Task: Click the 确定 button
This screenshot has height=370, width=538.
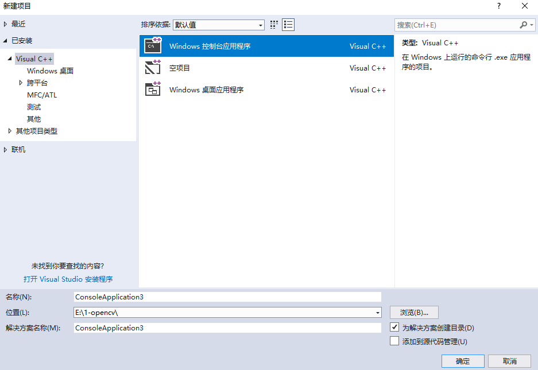Action: coord(463,361)
